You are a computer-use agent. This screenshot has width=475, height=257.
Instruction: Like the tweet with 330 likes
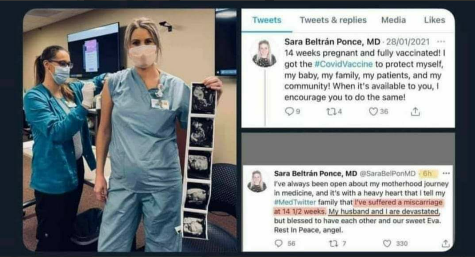pos(387,243)
